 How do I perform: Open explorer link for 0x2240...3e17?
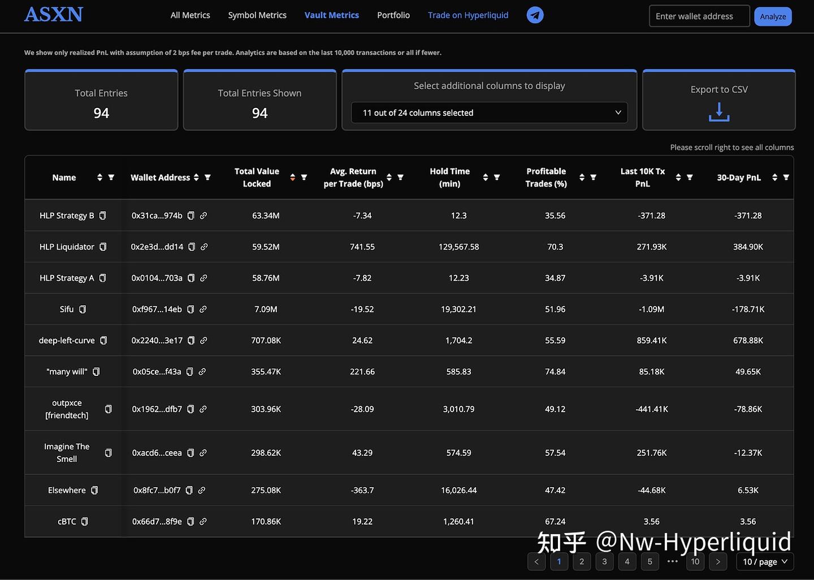point(203,340)
